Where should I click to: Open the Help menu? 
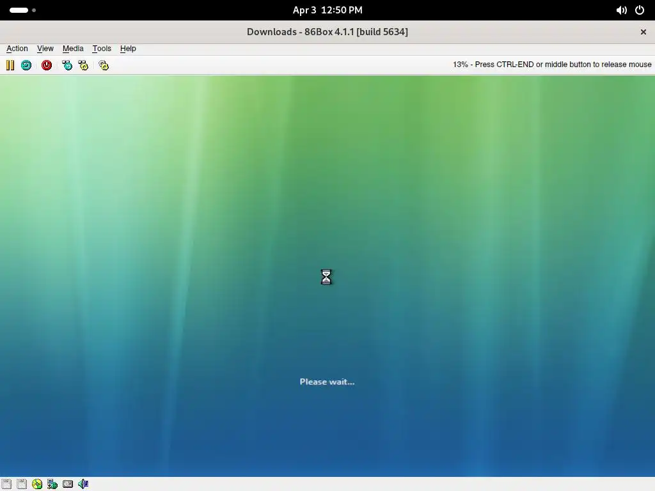(128, 49)
